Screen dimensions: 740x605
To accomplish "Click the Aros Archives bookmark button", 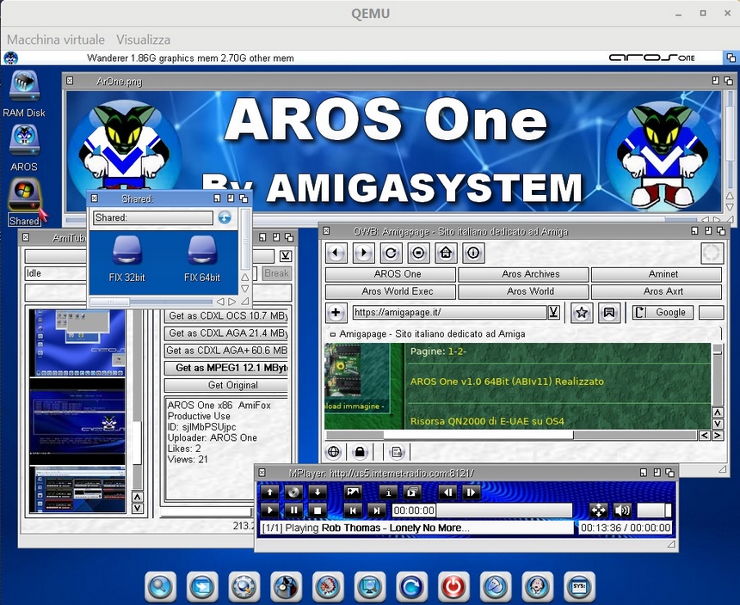I will click(523, 274).
